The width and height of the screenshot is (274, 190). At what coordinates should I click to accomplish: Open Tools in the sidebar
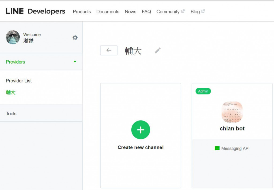[11, 114]
